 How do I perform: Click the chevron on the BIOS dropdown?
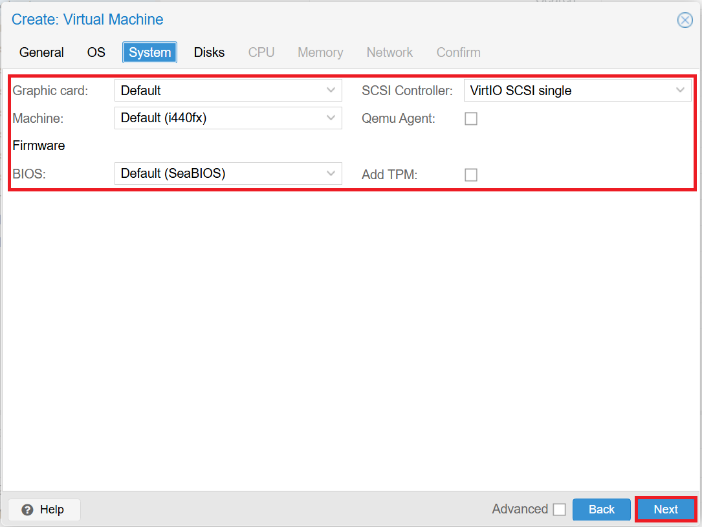click(x=332, y=173)
